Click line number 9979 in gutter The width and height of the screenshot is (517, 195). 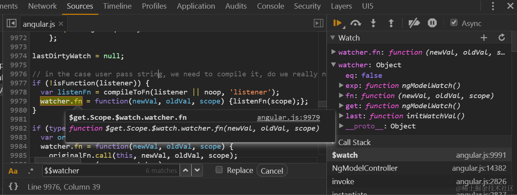pos(19,101)
